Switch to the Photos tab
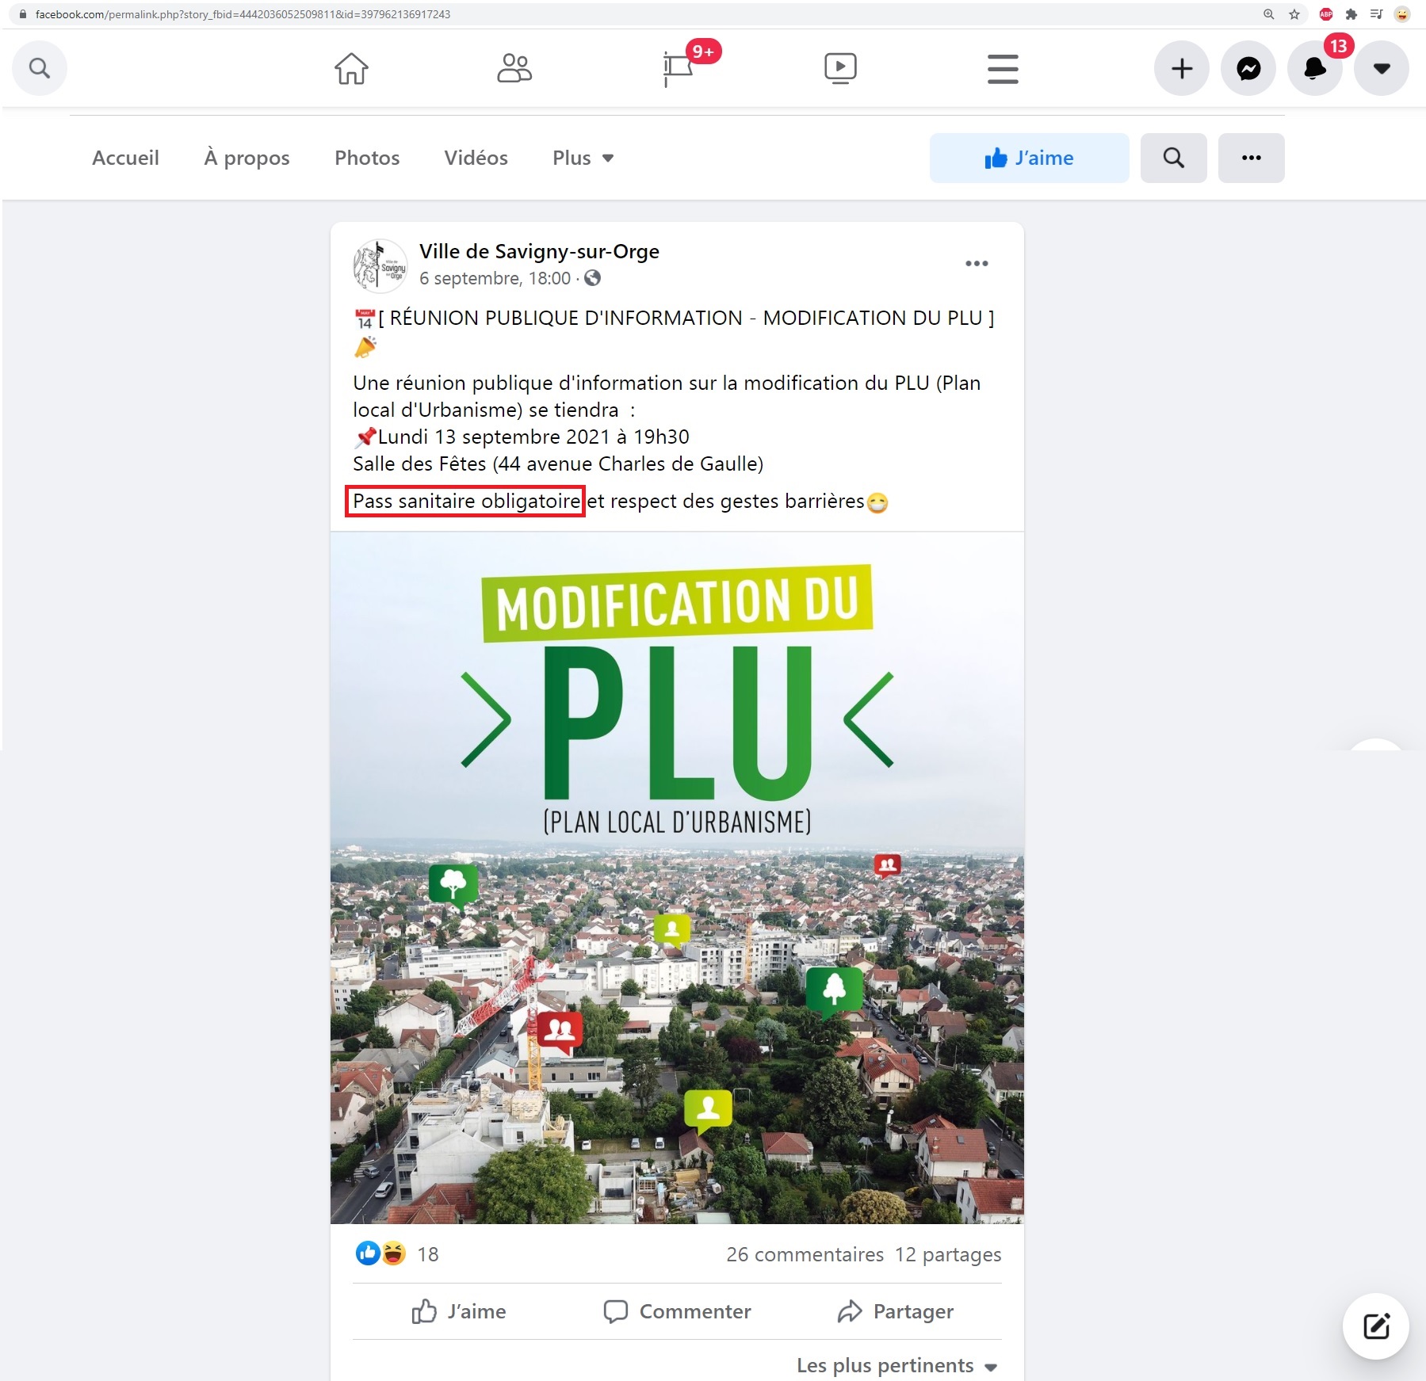The width and height of the screenshot is (1426, 1381). pyautogui.click(x=367, y=158)
